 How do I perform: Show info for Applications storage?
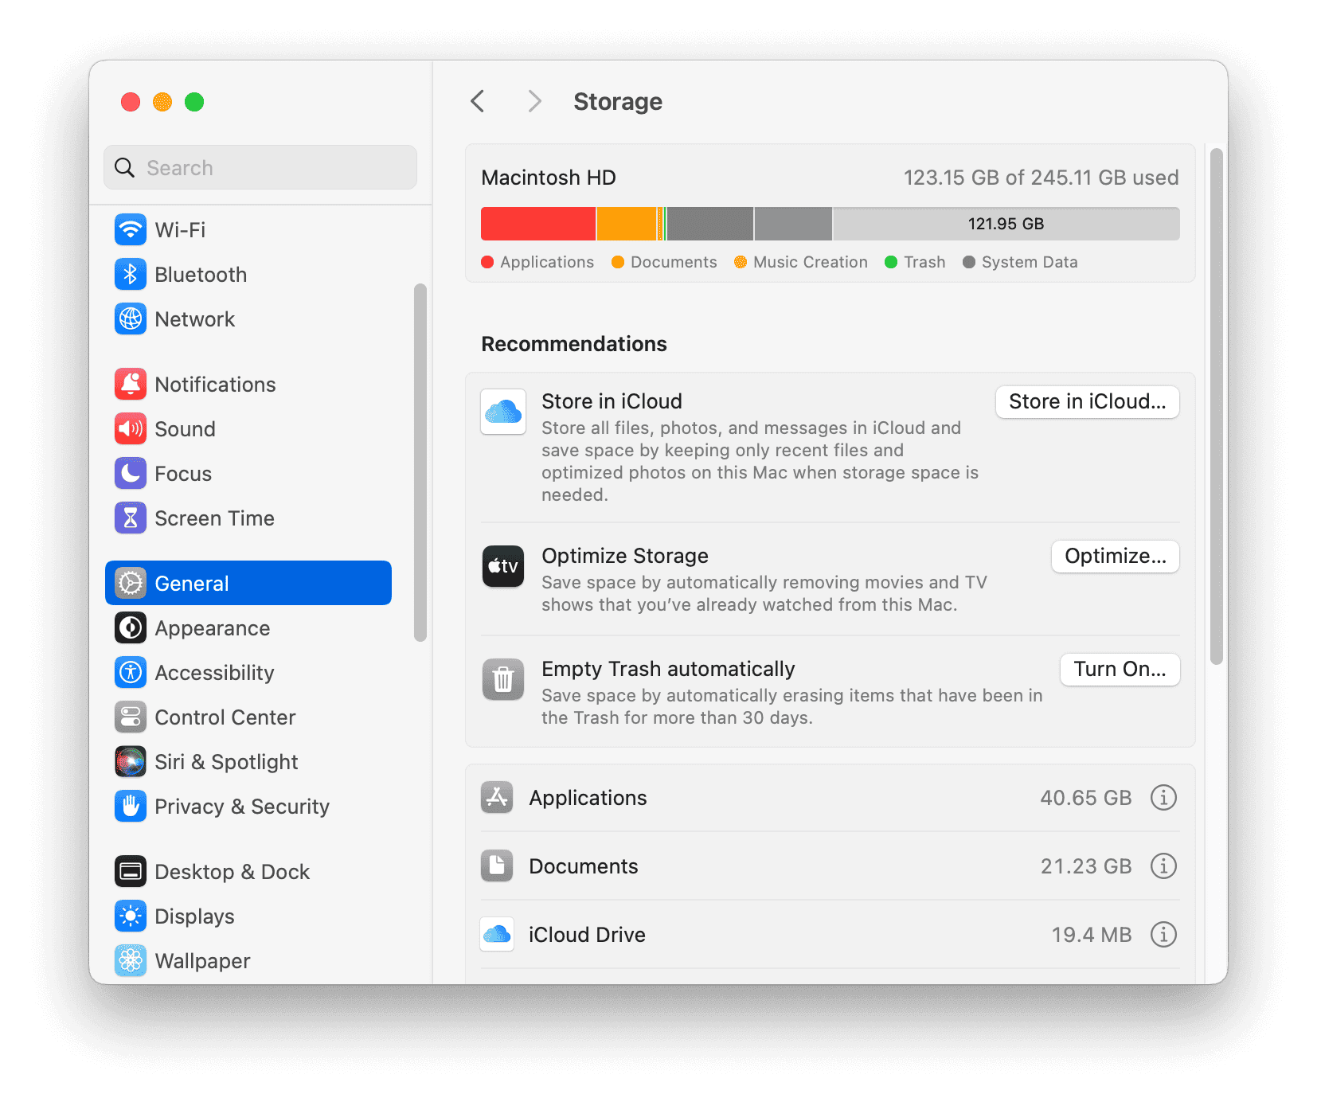pos(1163,798)
